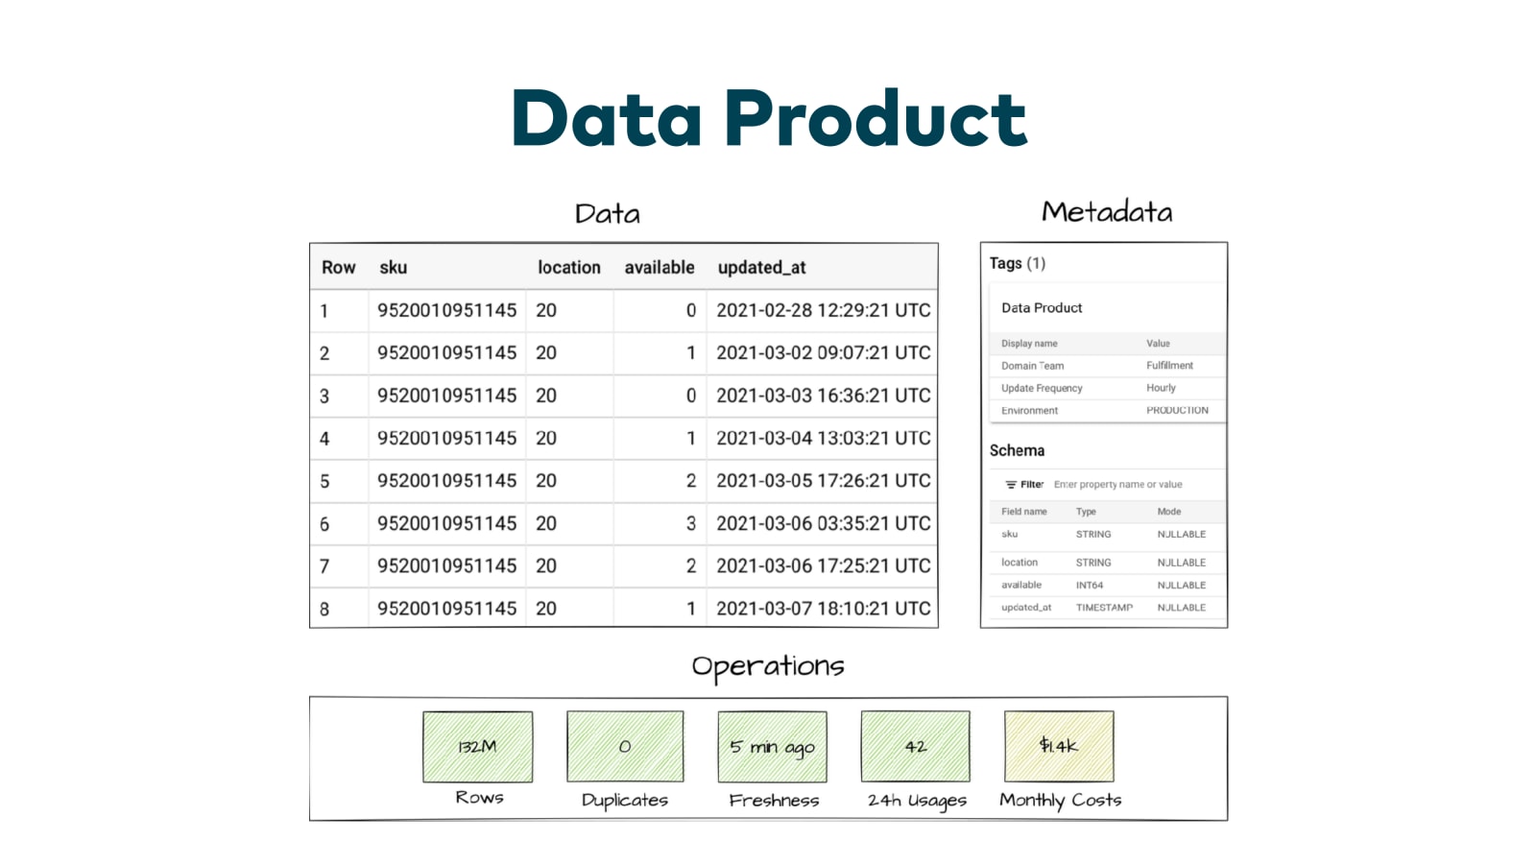Screen dimensions: 1536x864
Task: Click the schema filter input field
Action: (x=1117, y=485)
